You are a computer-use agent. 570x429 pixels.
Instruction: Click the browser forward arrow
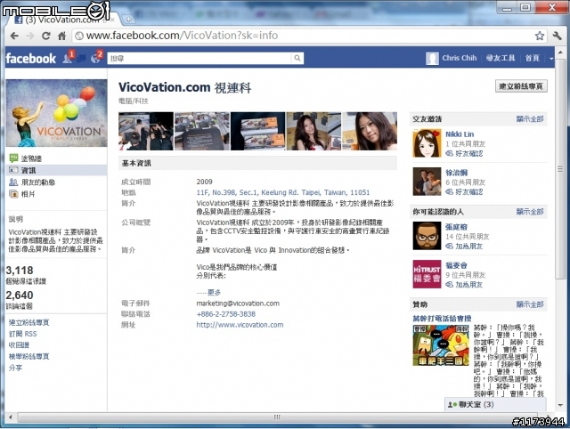click(30, 36)
